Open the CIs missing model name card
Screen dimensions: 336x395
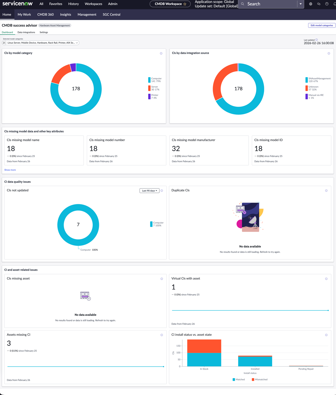[44, 150]
